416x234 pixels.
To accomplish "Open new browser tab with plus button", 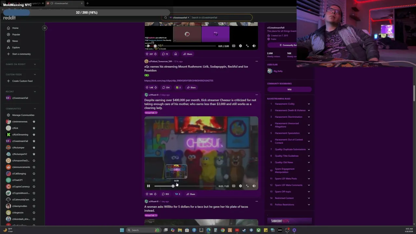I will (87, 3).
